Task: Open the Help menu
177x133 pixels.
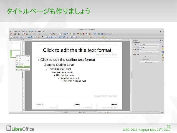Action: click(43, 31)
